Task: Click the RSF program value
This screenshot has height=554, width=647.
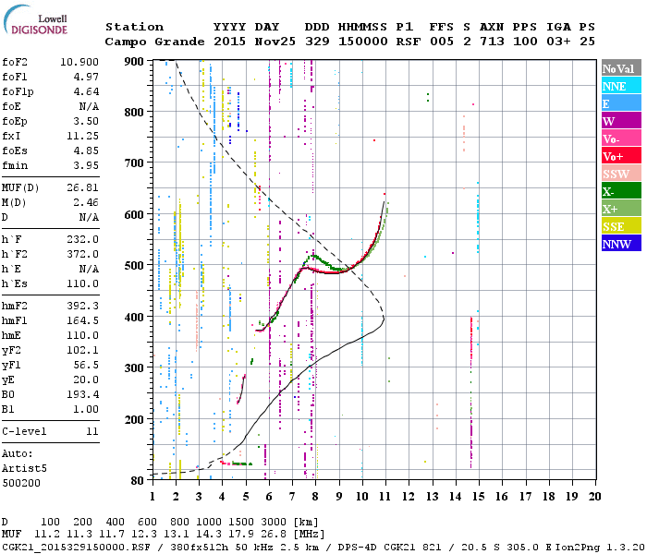Action: click(x=409, y=42)
